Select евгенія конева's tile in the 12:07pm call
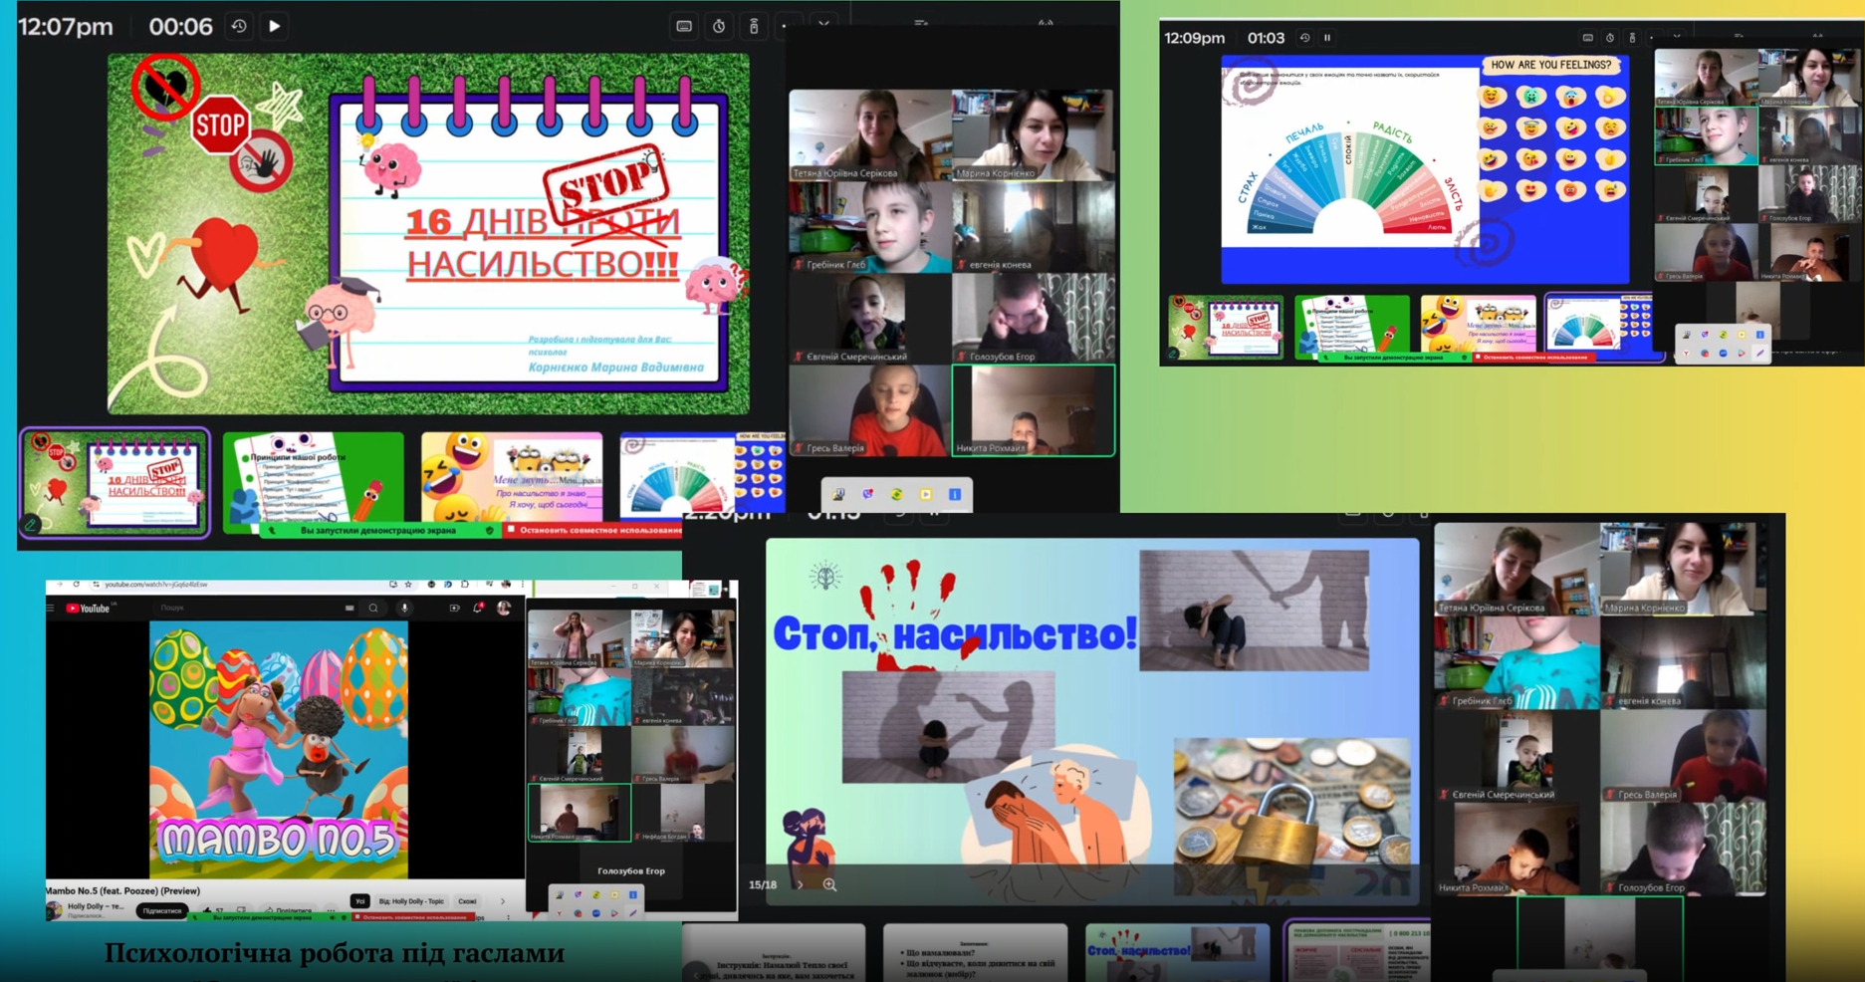This screenshot has width=1865, height=982. pyautogui.click(x=1034, y=227)
